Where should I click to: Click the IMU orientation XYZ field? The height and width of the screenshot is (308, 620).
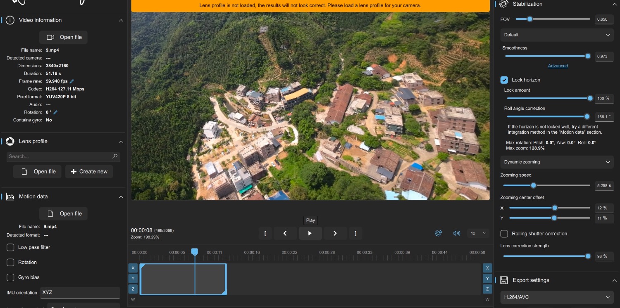point(80,292)
